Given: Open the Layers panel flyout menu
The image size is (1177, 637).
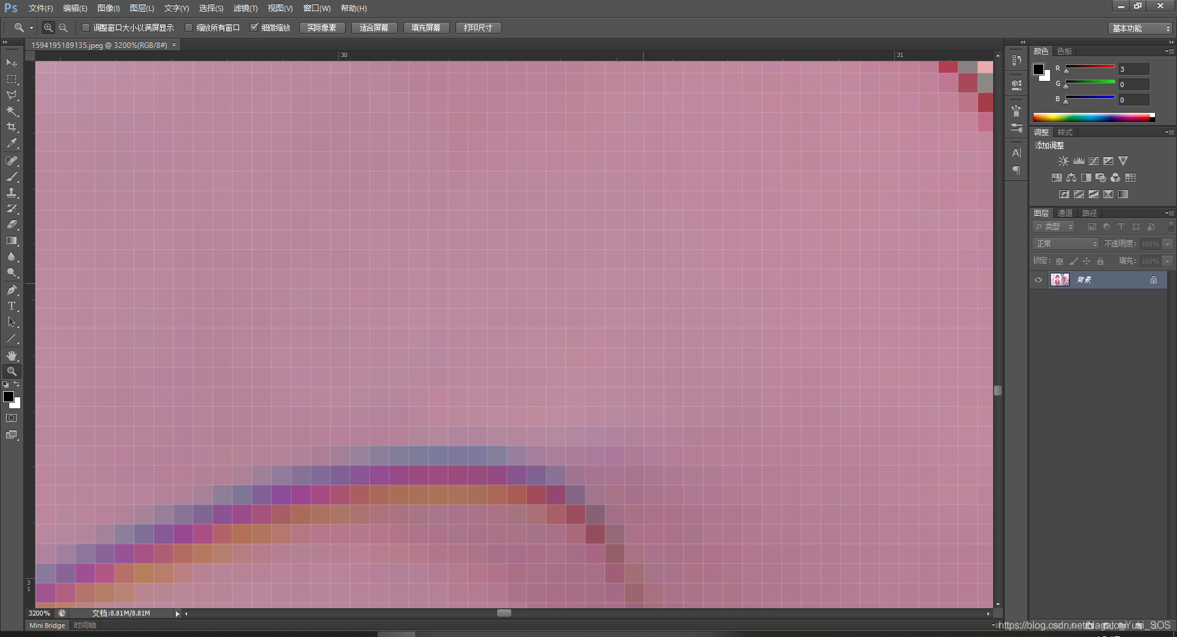Looking at the screenshot, I should pos(1170,213).
